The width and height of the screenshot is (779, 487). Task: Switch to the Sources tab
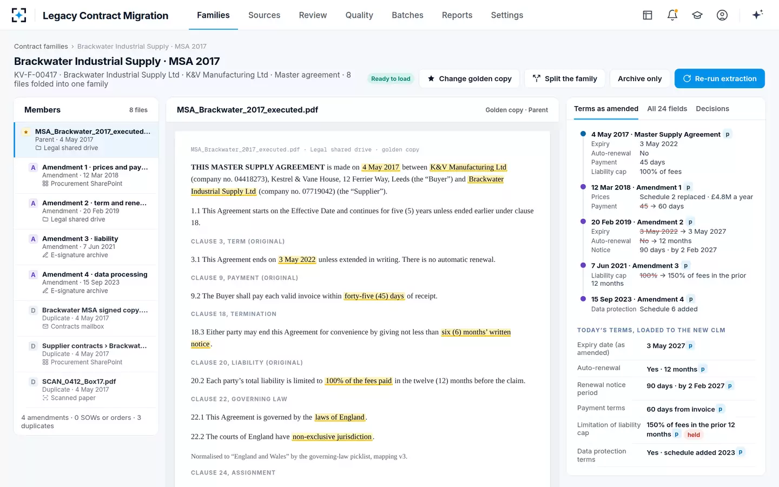coord(264,15)
